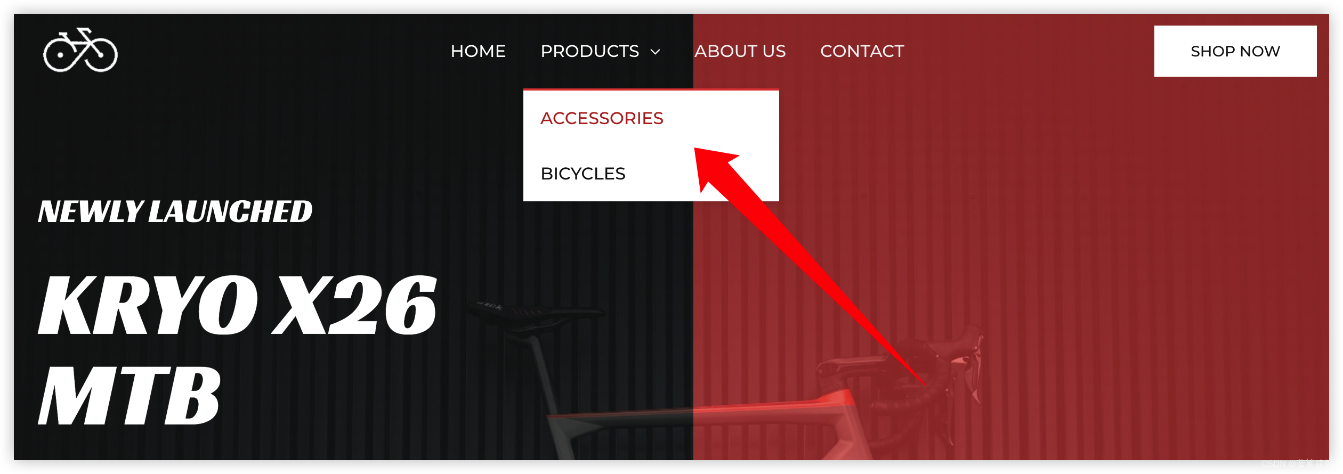Image resolution: width=1343 pixels, height=474 pixels.
Task: Click the CSDN watermark text
Action: 1295,464
